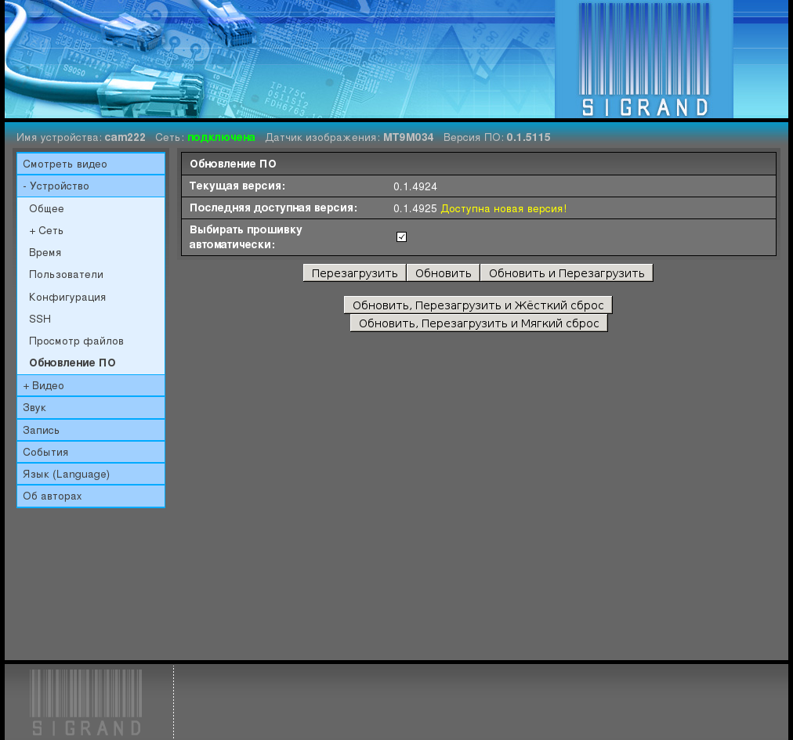Click current version value 0.1.4924
The height and width of the screenshot is (740, 793).
click(415, 186)
